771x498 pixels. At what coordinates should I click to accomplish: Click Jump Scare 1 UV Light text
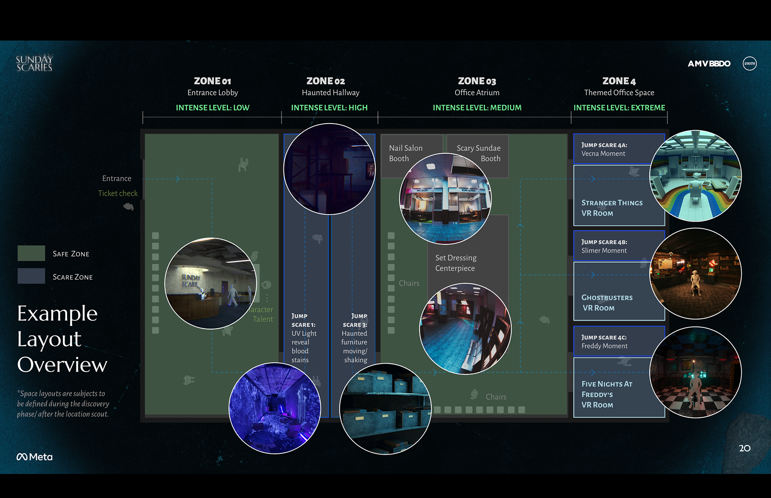point(304,338)
